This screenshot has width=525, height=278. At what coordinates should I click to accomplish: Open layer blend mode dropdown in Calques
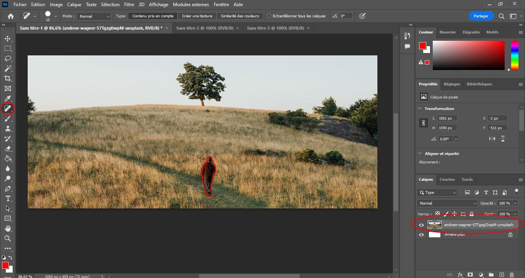pos(447,203)
